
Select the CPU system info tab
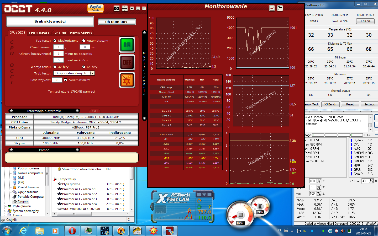coord(94,111)
